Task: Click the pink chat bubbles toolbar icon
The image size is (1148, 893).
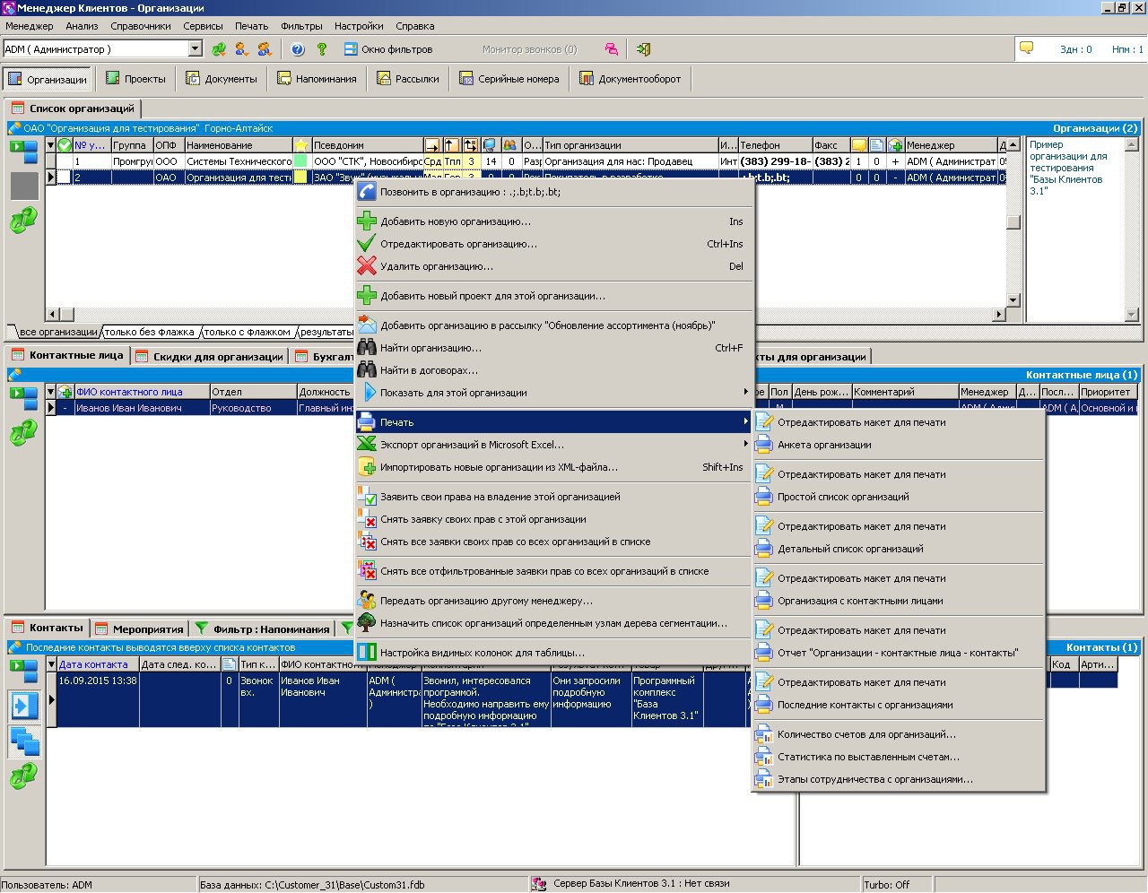Action: point(611,49)
